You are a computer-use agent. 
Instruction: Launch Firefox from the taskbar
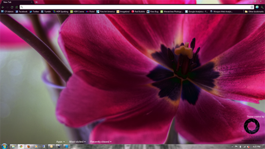[x=28, y=146]
